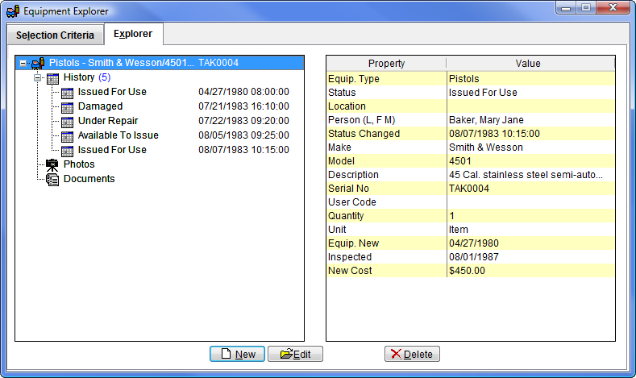Close the Equipment Explorer window
The width and height of the screenshot is (636, 378).
tap(613, 8)
